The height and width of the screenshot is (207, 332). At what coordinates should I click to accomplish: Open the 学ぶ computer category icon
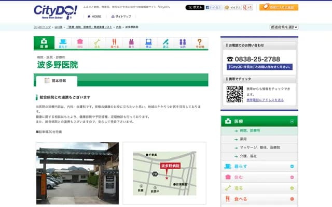148,43
